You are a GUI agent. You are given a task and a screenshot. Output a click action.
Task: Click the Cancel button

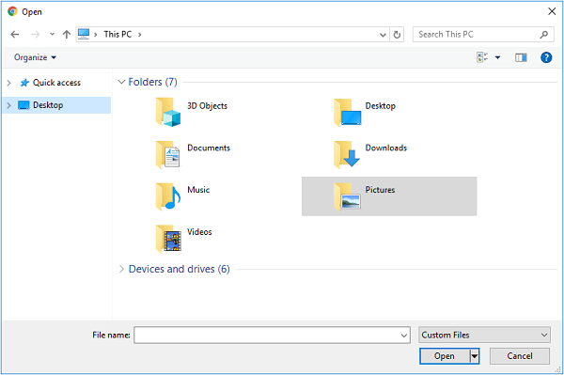tap(520, 356)
